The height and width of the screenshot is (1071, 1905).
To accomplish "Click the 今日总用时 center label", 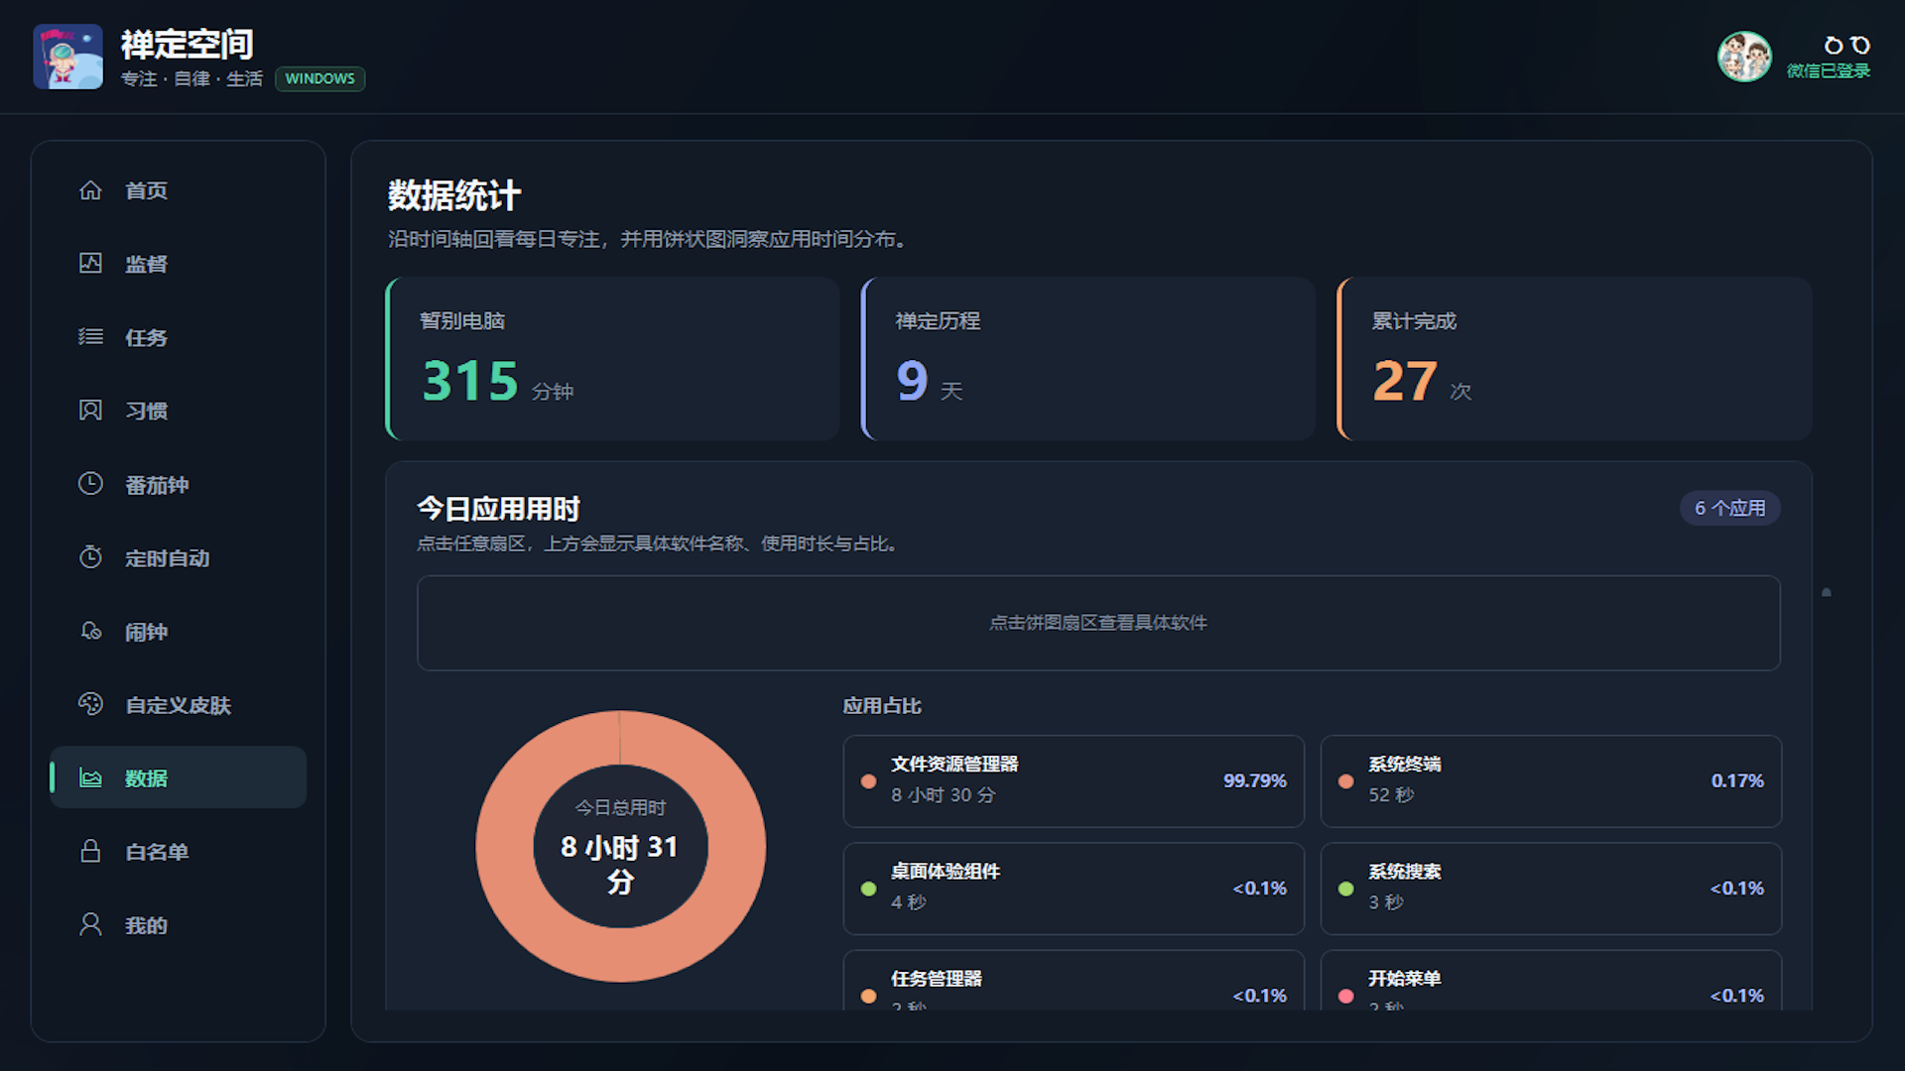I will (x=620, y=807).
